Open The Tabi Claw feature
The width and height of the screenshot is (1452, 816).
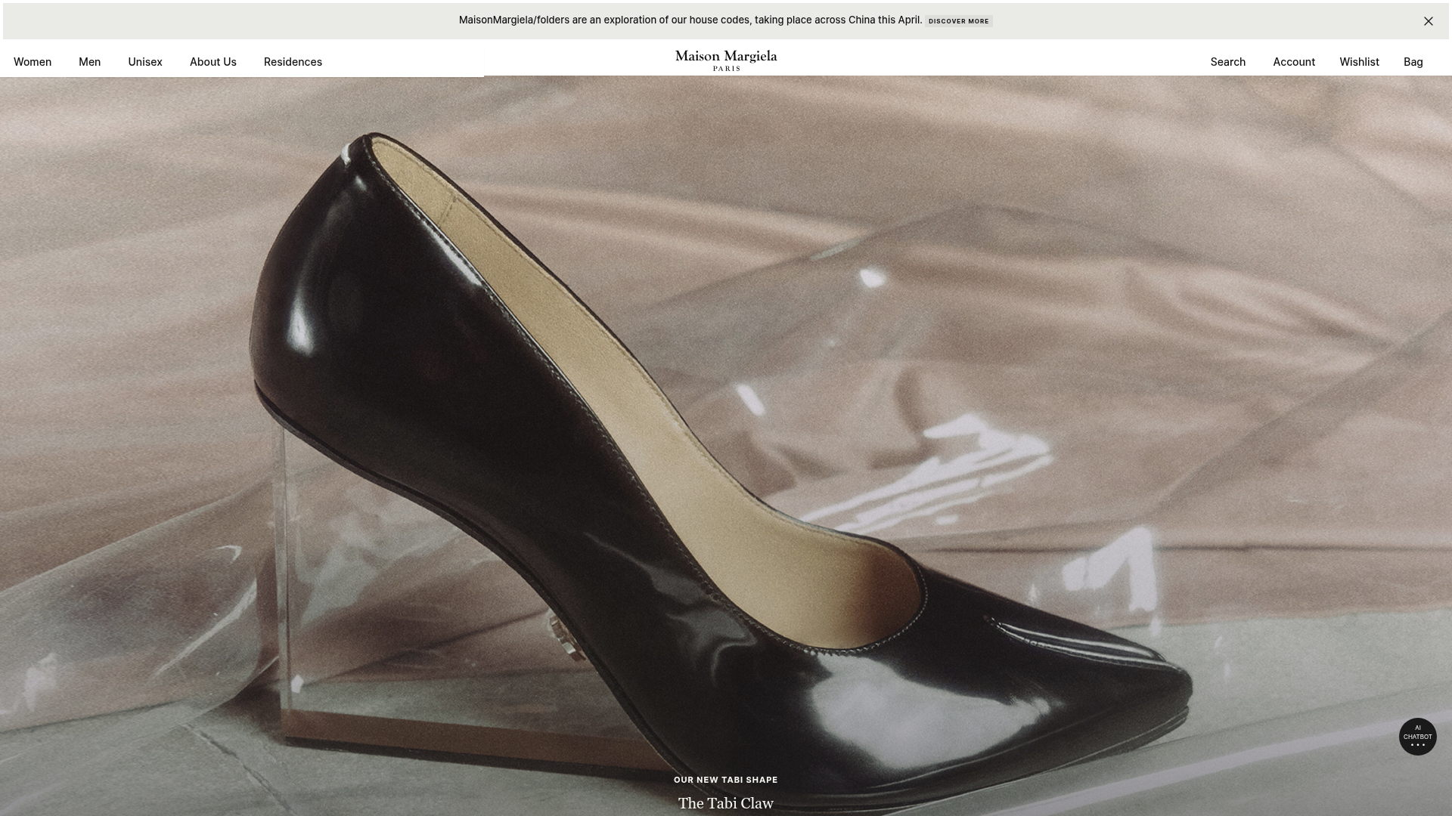click(x=725, y=803)
